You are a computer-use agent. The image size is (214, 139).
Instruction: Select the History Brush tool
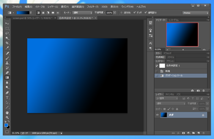7,68
